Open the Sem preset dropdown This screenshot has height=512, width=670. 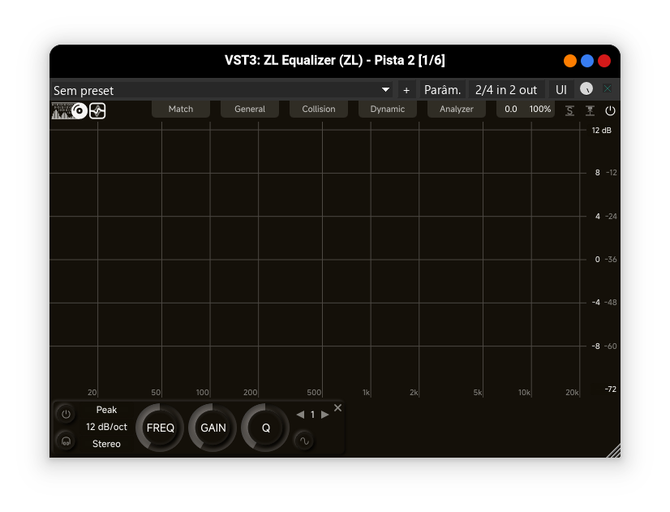coord(219,90)
